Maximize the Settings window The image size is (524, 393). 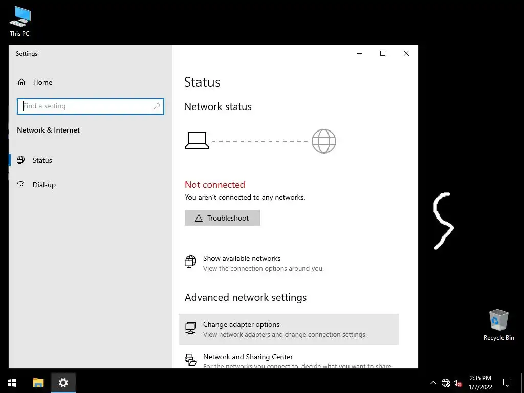click(383, 53)
